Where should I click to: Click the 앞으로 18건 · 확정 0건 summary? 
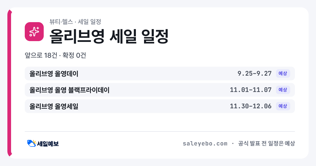[55, 56]
